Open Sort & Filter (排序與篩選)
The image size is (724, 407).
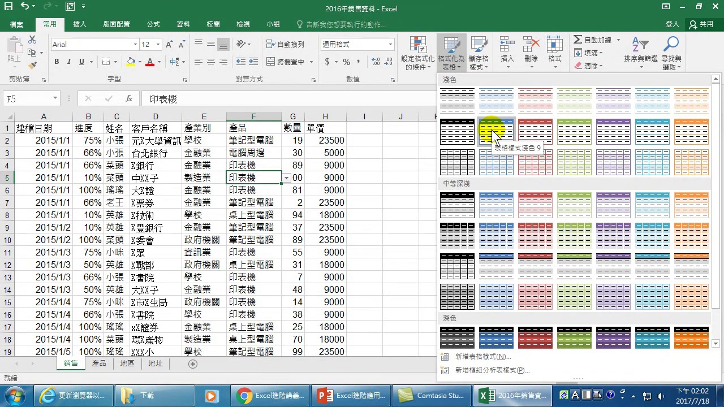tap(640, 54)
